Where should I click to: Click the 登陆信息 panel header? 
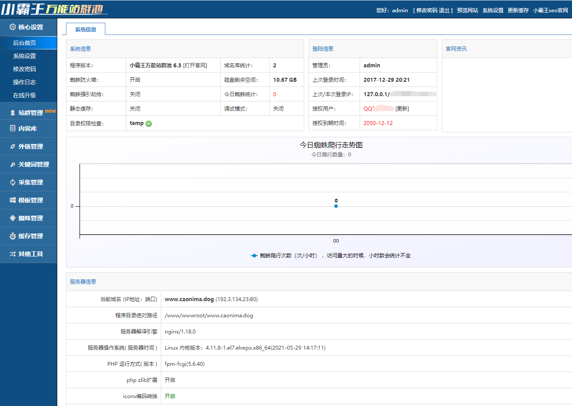click(323, 49)
